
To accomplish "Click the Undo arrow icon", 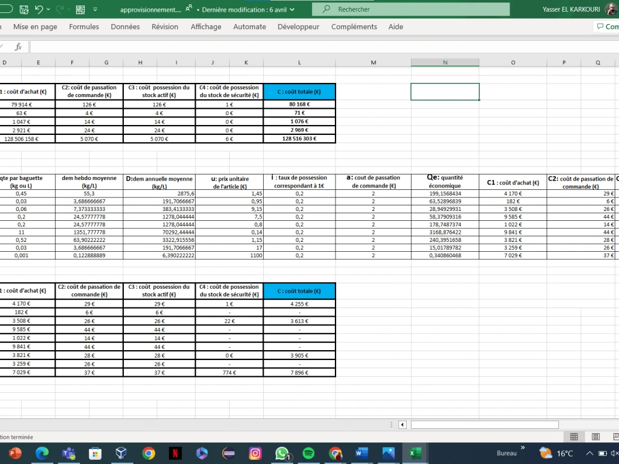I will (x=38, y=9).
